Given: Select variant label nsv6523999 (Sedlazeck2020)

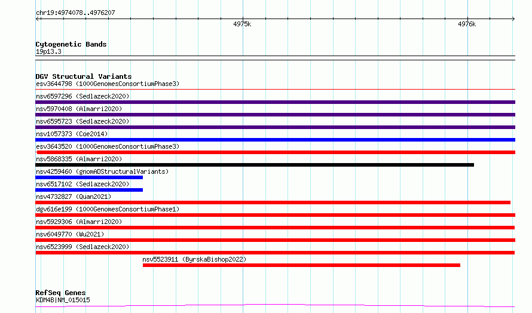Looking at the screenshot, I should pyautogui.click(x=82, y=247).
